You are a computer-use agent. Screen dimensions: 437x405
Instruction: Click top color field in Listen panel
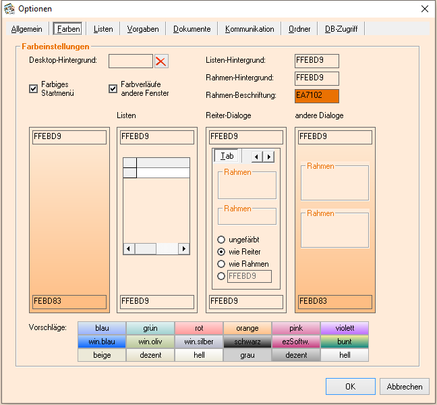(157, 137)
